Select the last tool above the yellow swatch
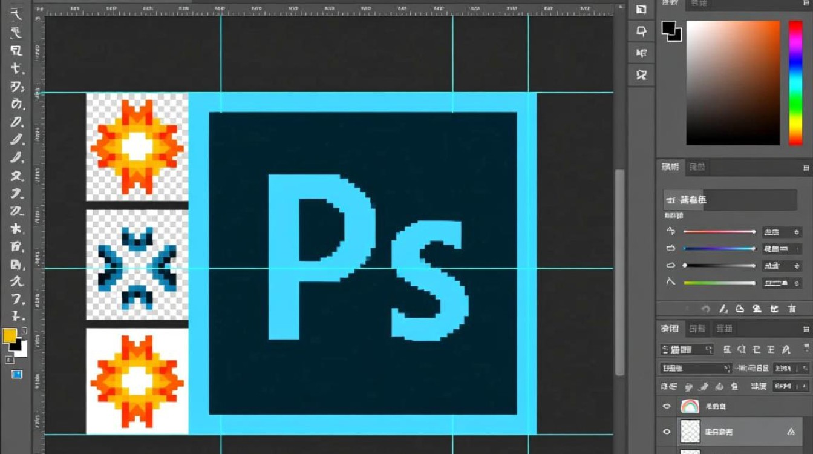The width and height of the screenshot is (813, 454). point(18,316)
